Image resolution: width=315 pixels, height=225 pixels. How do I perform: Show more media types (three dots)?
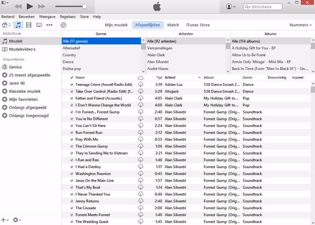50,25
